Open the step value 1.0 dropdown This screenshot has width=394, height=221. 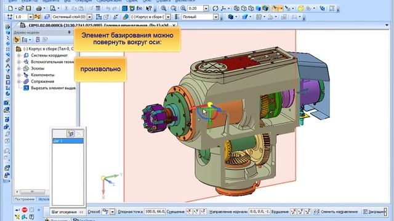pos(30,17)
